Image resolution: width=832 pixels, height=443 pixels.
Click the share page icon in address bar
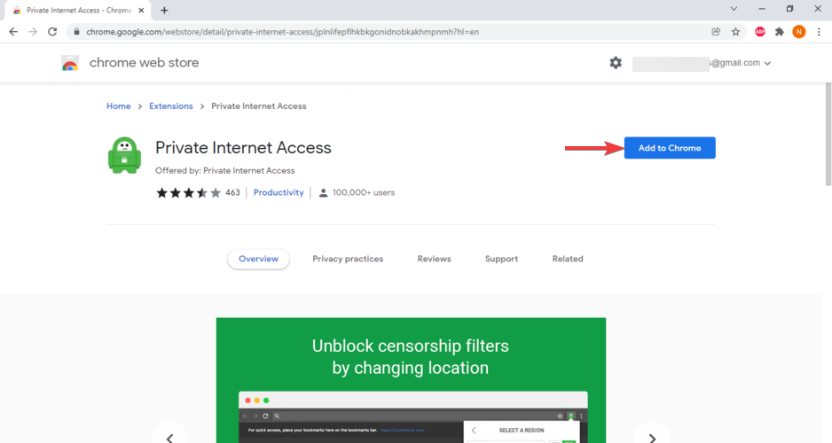pyautogui.click(x=716, y=31)
